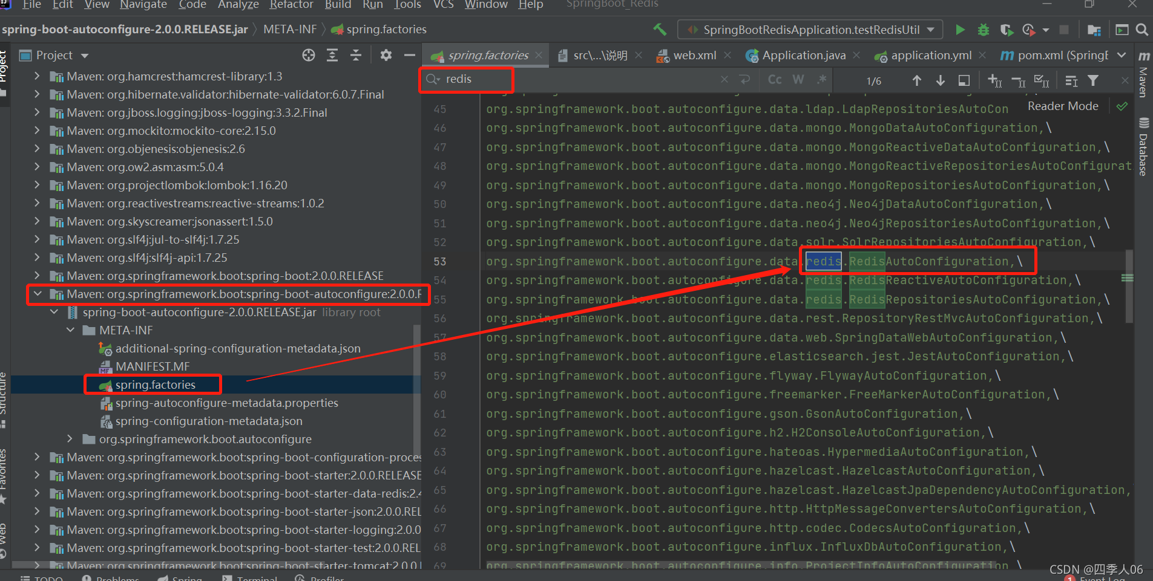
Task: Open the Maven tool window sidebar
Action: click(x=1143, y=74)
